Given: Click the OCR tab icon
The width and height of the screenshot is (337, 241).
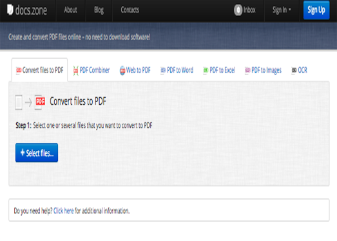Looking at the screenshot, I should pyautogui.click(x=294, y=70).
